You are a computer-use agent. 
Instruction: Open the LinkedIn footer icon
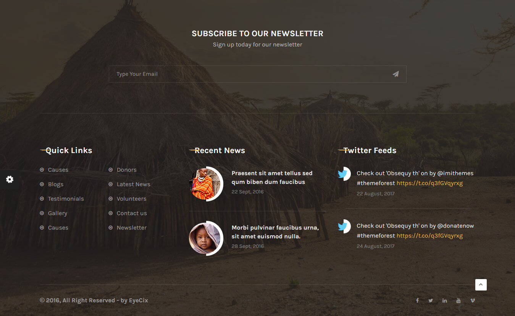(x=444, y=300)
